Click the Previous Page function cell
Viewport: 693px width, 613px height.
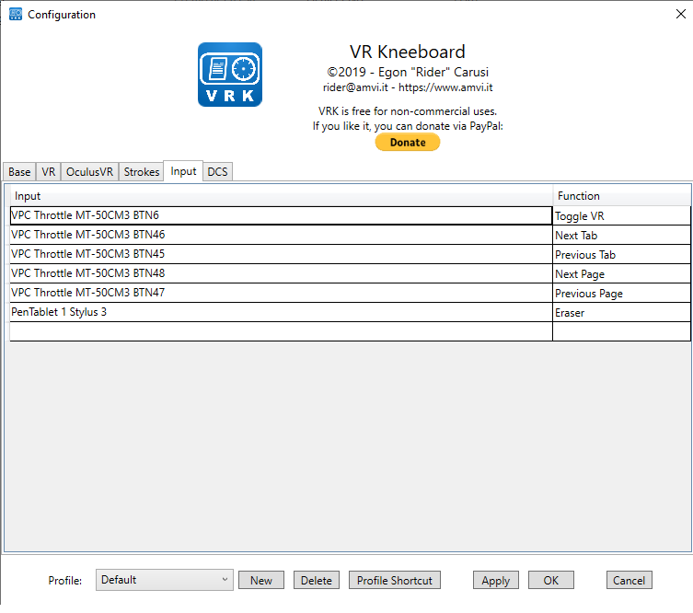pyautogui.click(x=621, y=294)
